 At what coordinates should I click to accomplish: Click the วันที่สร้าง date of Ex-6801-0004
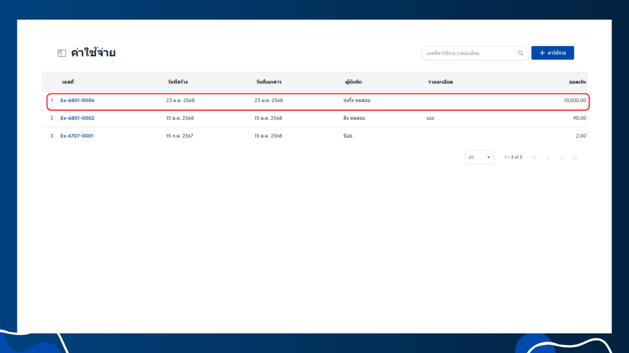pos(180,100)
